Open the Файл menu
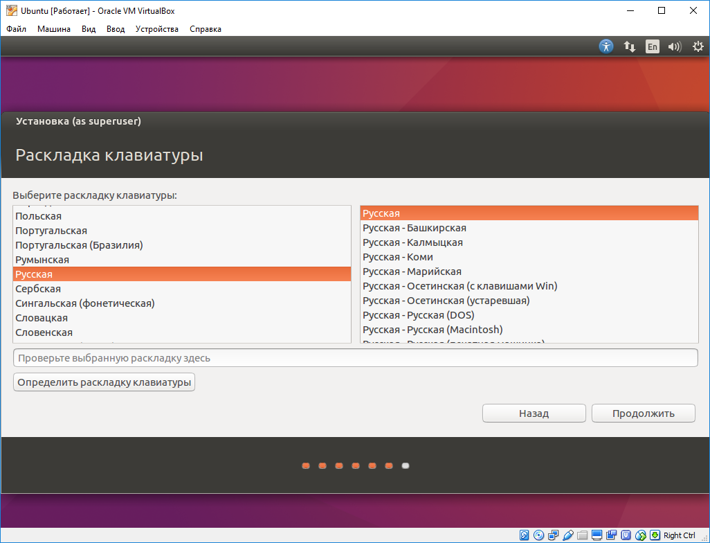 [17, 29]
